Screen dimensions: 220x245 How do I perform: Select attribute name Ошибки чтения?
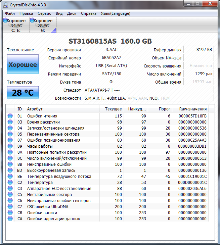[42, 116]
